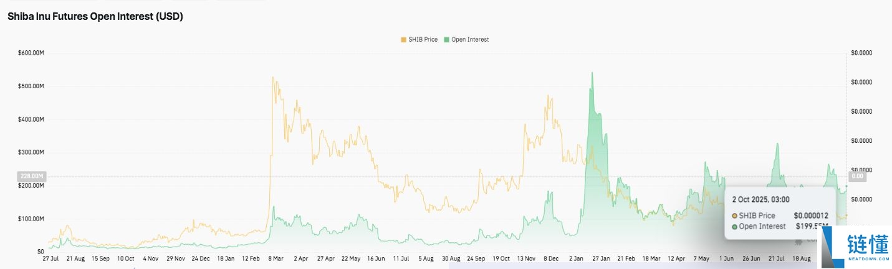The height and width of the screenshot is (269, 892).
Task: Select the 27 Jul date on the axis
Action: [x=50, y=258]
